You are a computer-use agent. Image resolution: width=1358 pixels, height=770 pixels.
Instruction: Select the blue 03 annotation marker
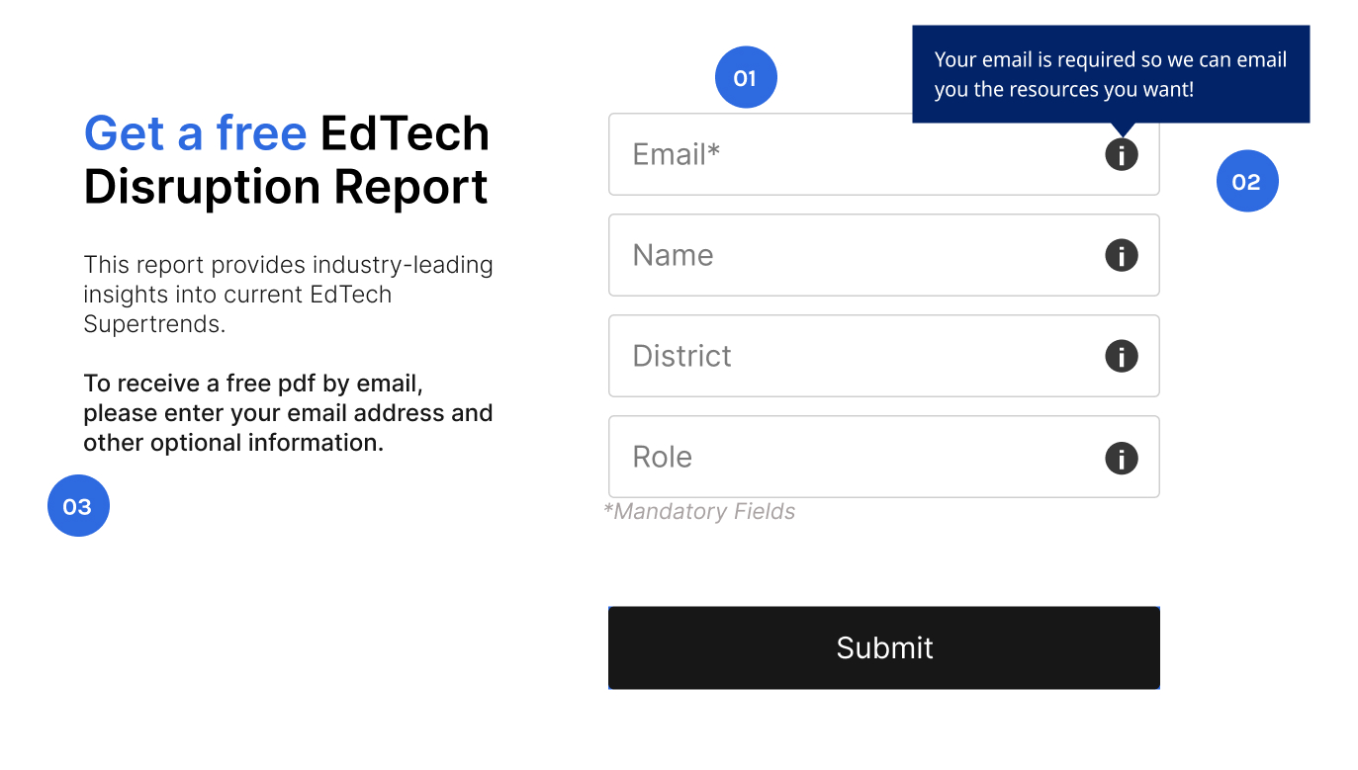78,506
